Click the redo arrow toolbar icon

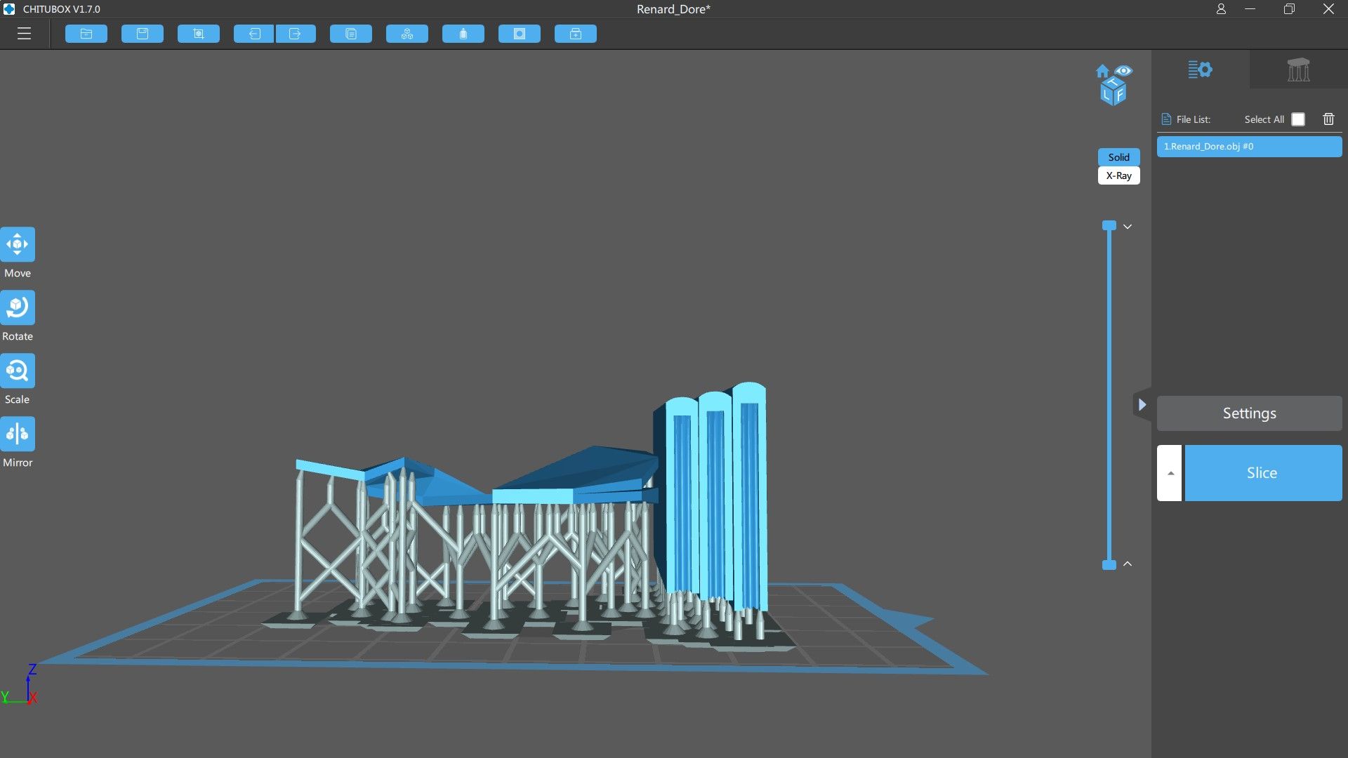tap(295, 34)
